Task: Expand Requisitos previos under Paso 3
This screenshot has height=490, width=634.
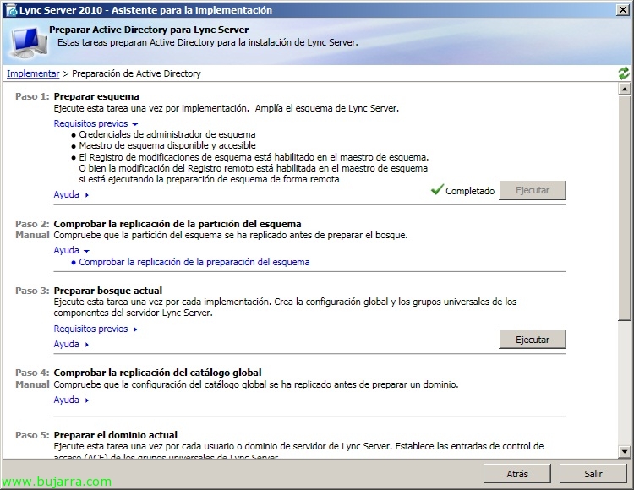Action: 96,329
